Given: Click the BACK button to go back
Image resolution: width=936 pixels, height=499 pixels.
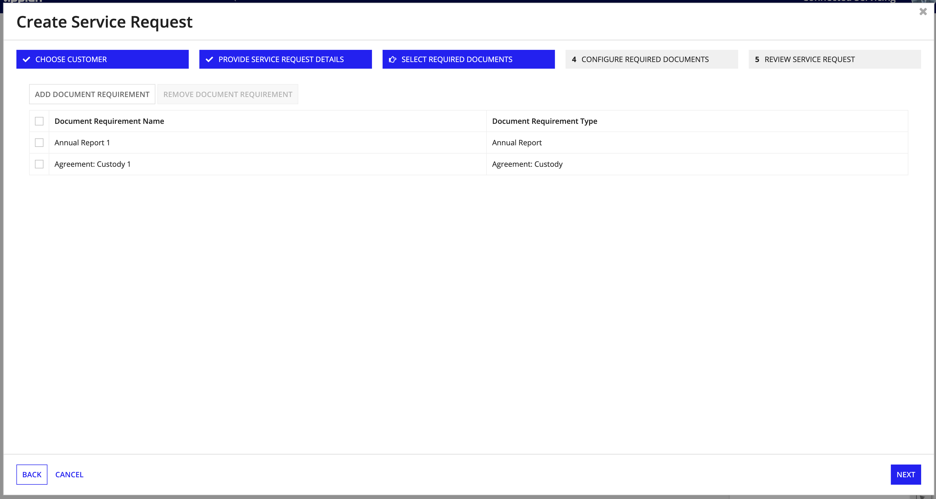Looking at the screenshot, I should 32,474.
